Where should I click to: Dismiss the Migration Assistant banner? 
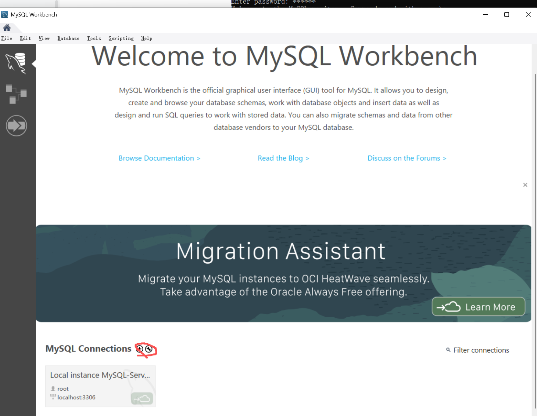coord(525,185)
